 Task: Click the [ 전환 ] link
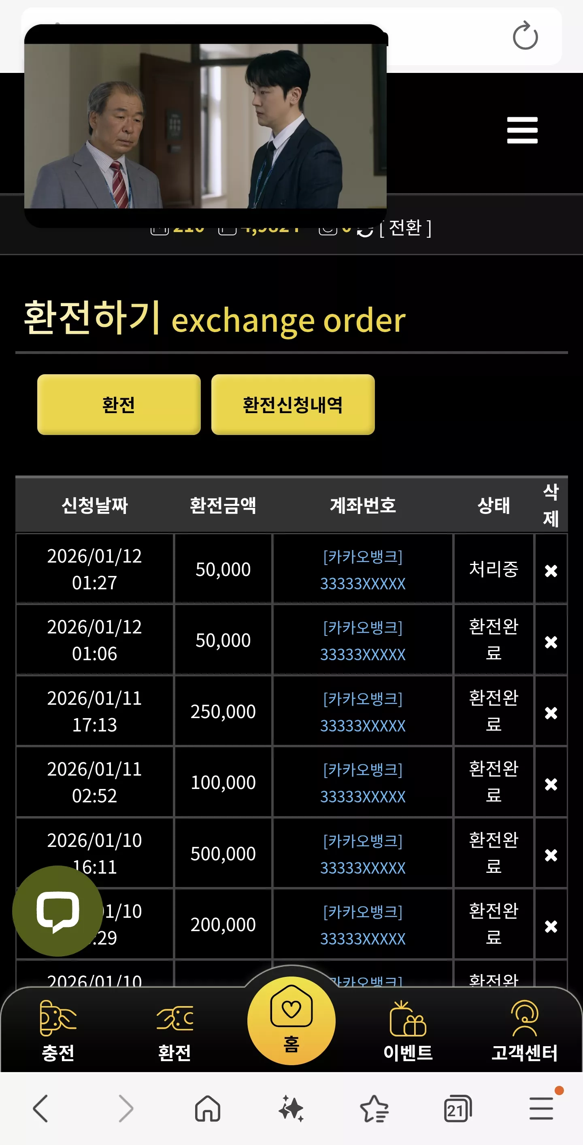coord(405,228)
